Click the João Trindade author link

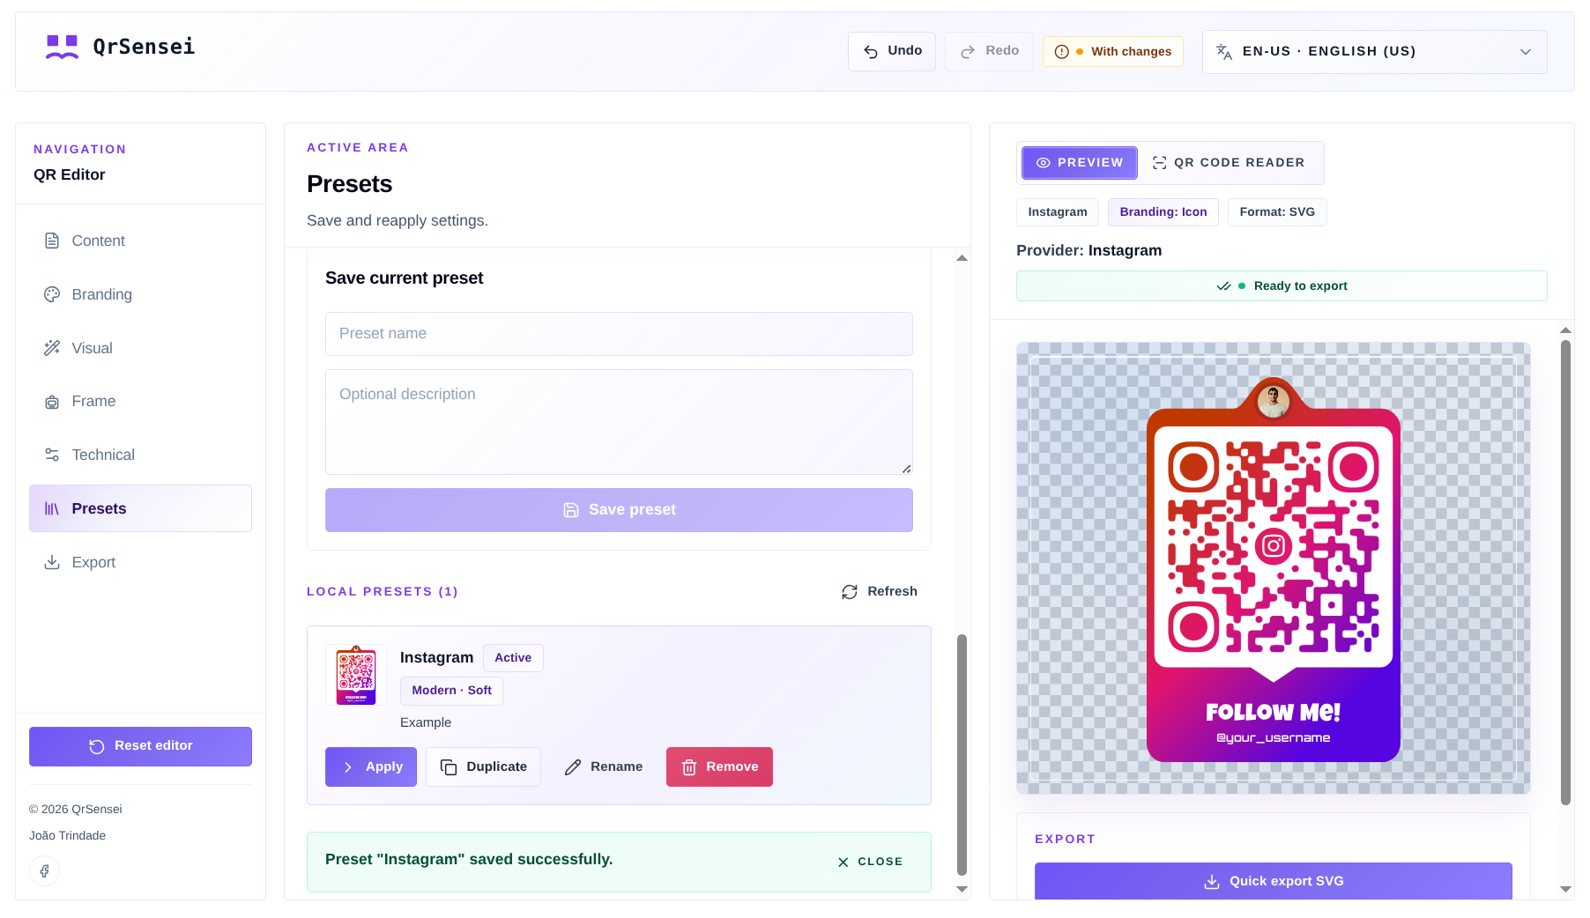67,836
